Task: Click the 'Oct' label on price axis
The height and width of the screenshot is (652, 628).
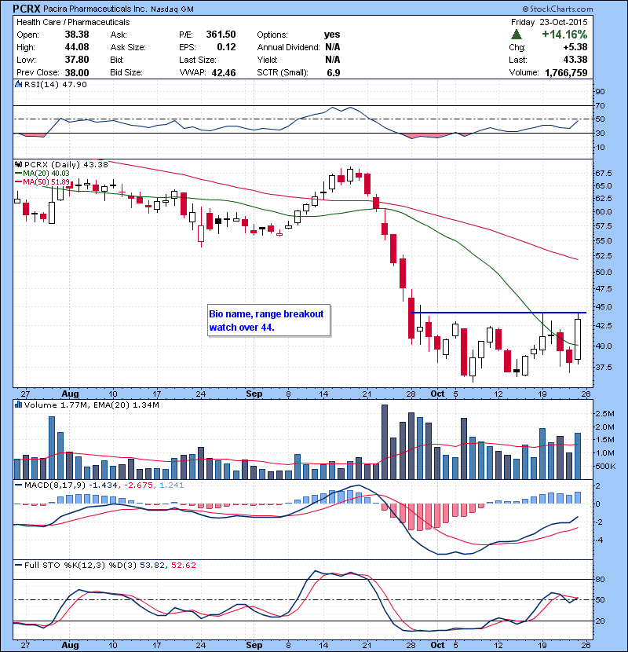Action: [437, 394]
